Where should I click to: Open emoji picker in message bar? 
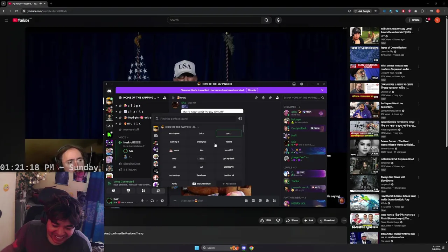[x=267, y=201]
